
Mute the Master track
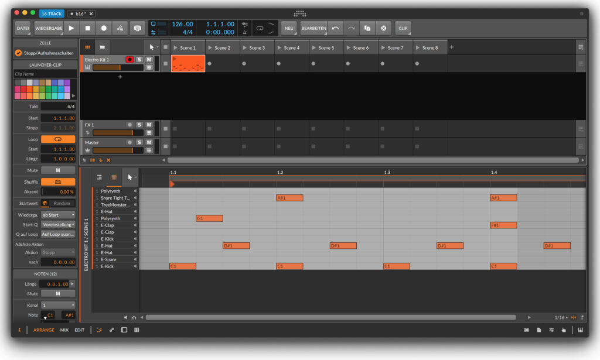pos(149,142)
